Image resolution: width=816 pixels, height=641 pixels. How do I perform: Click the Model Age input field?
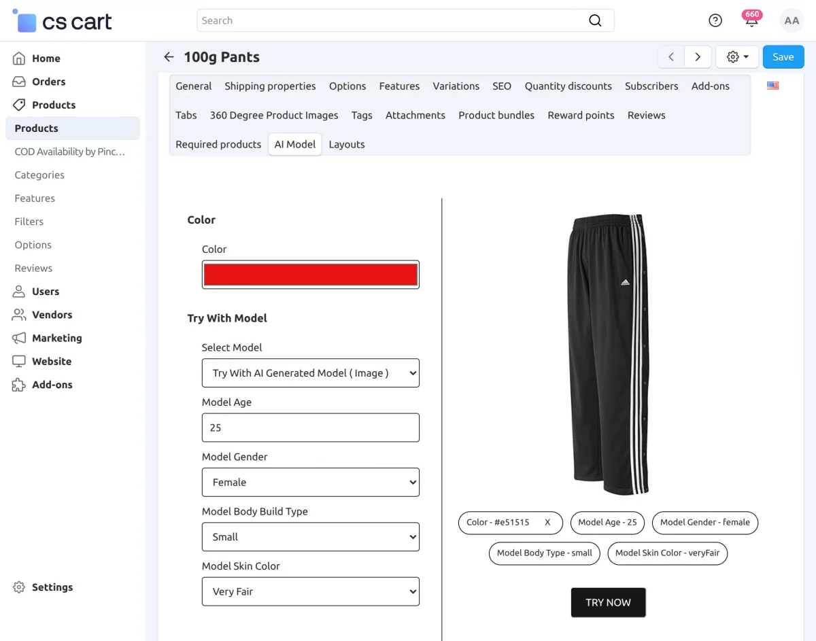pos(310,428)
